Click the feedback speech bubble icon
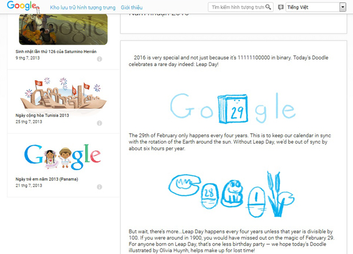 click(281, 7)
